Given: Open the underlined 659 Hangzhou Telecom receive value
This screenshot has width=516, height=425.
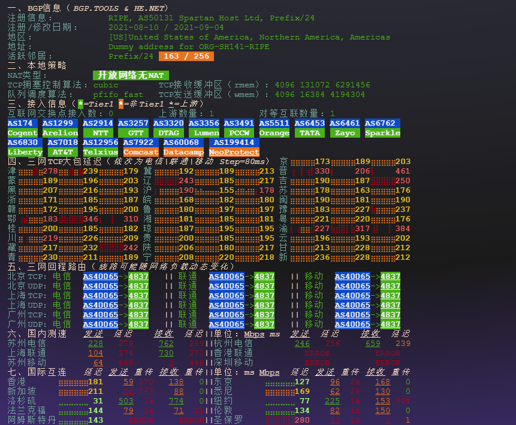Looking at the screenshot, I should coord(373,344).
